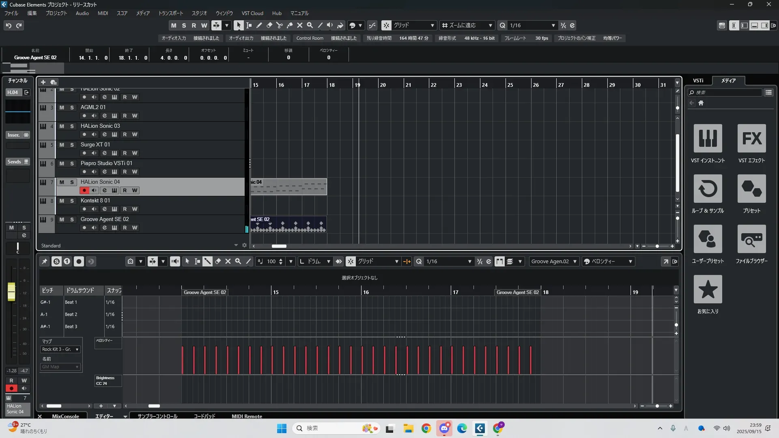Open the Rock Kit 3 drum map dropdown
Viewport: 779px width, 438px height.
[x=60, y=349]
